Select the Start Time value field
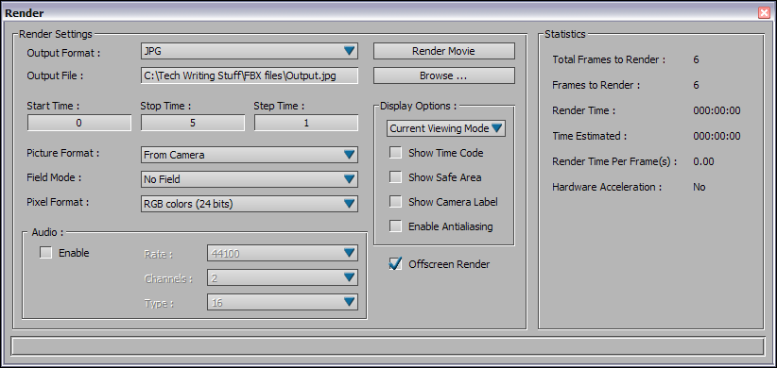 click(79, 124)
